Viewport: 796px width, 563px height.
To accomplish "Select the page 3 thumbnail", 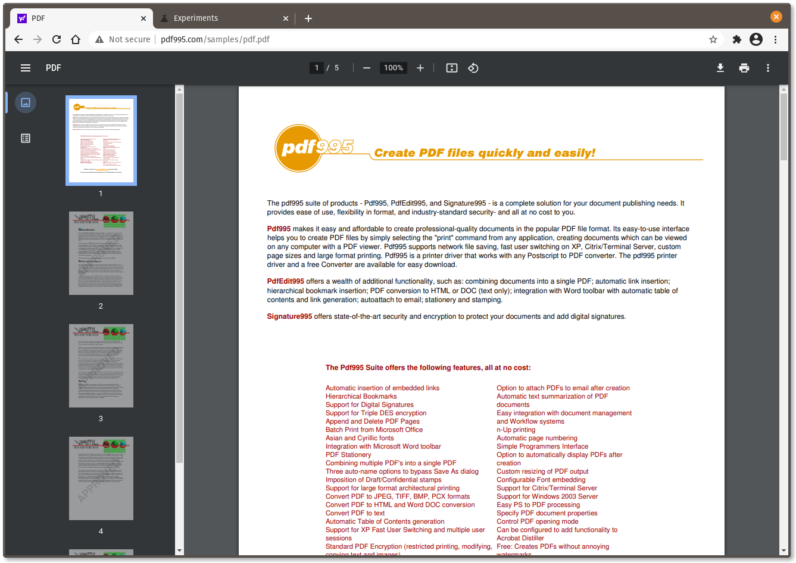I will 101,365.
